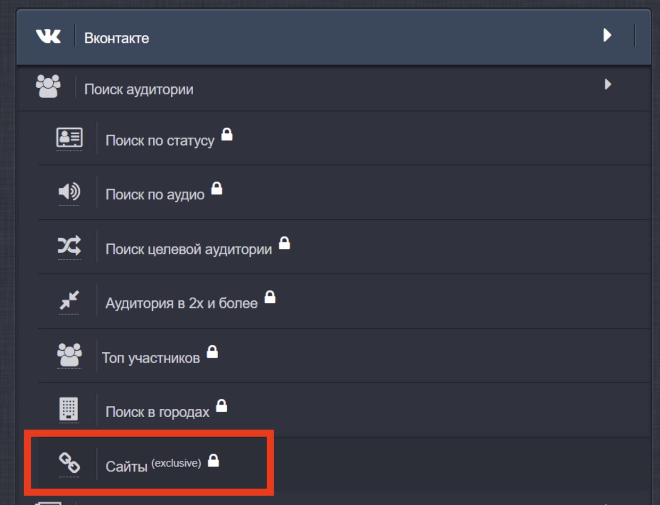
Task: Open Поиск по аудио
Action: 155,194
